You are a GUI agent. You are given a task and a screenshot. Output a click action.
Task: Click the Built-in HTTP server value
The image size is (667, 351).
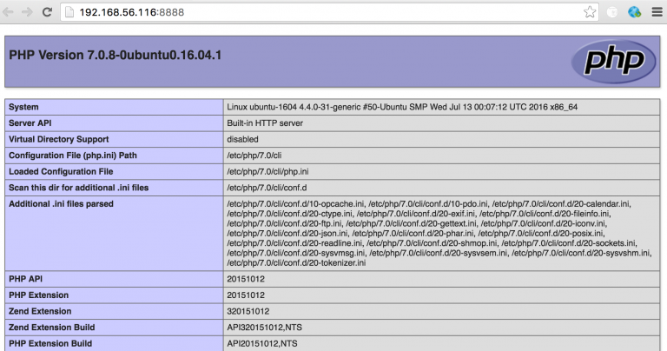(x=266, y=123)
